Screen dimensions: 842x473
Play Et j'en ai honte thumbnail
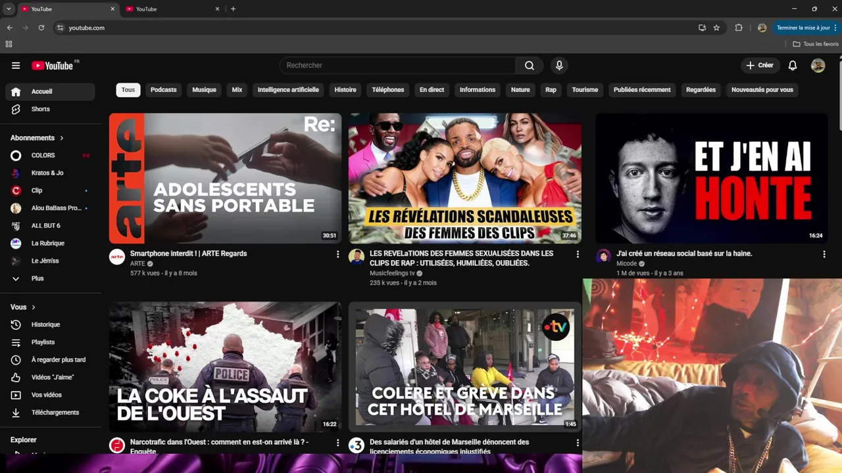click(712, 178)
